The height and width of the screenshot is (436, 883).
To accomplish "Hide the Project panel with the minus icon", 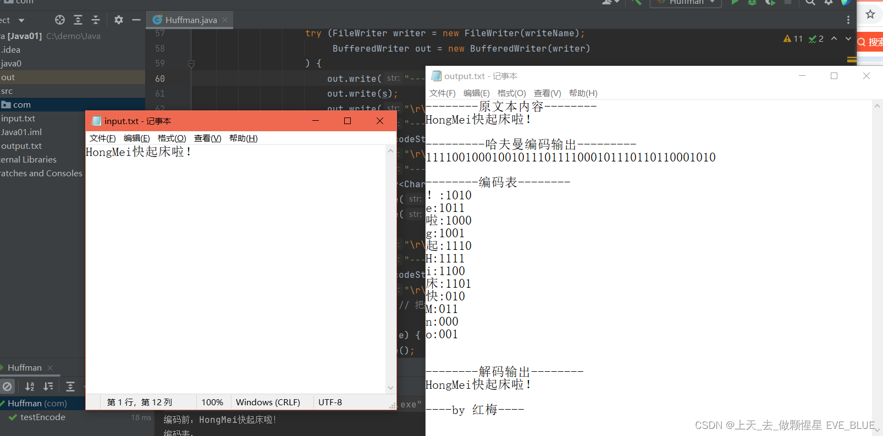I will click(136, 20).
